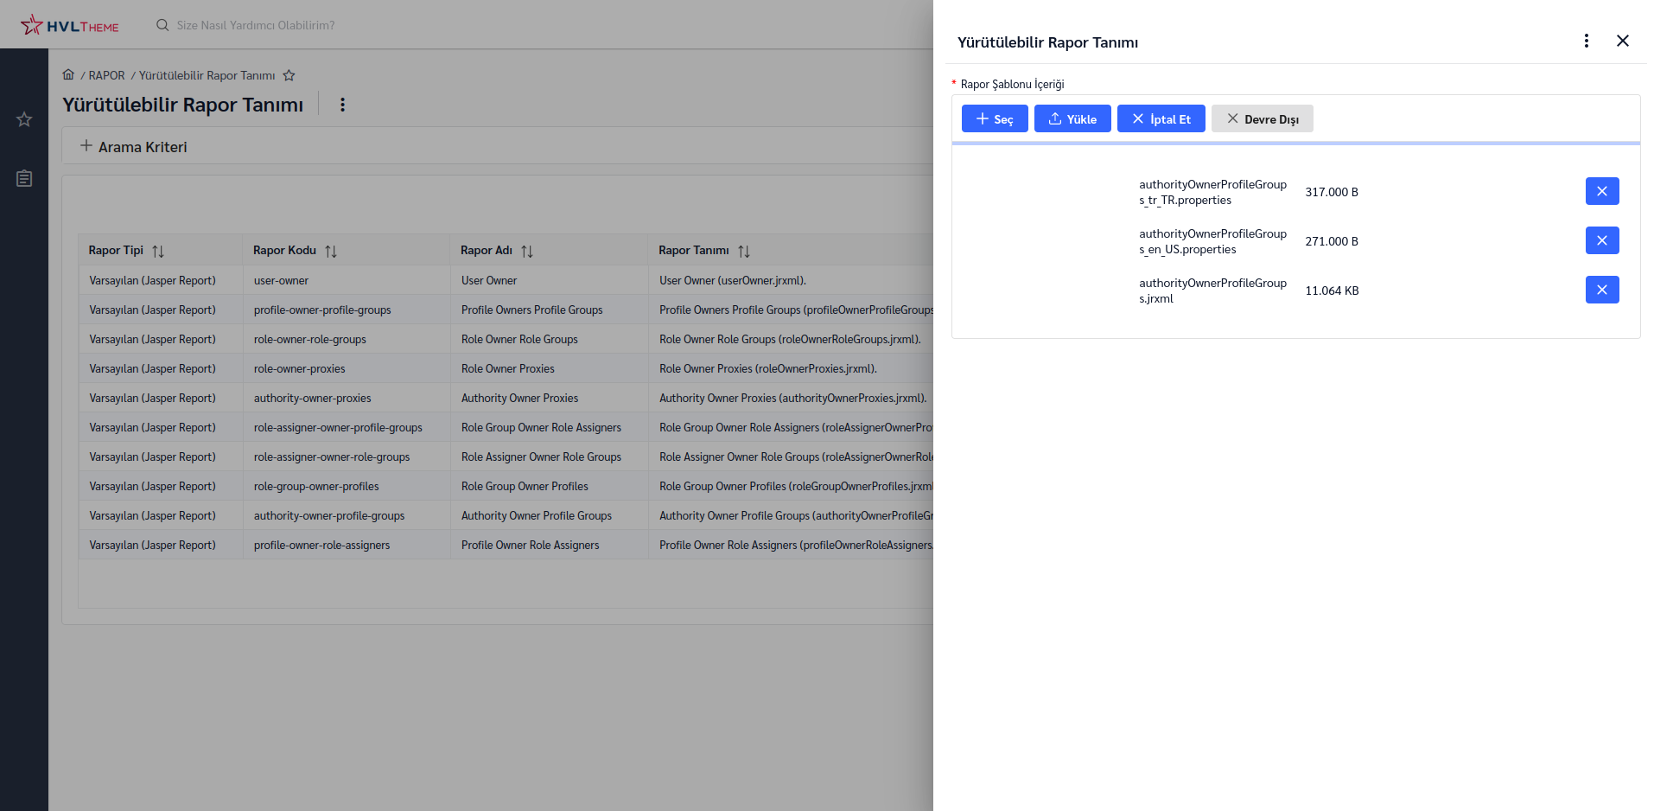
Task: Click the Yükle upload button
Action: [x=1072, y=118]
